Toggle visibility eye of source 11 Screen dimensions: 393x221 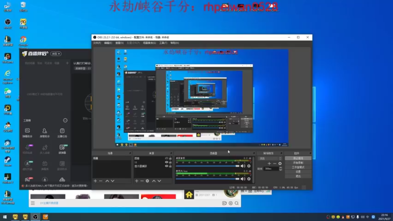167,162
